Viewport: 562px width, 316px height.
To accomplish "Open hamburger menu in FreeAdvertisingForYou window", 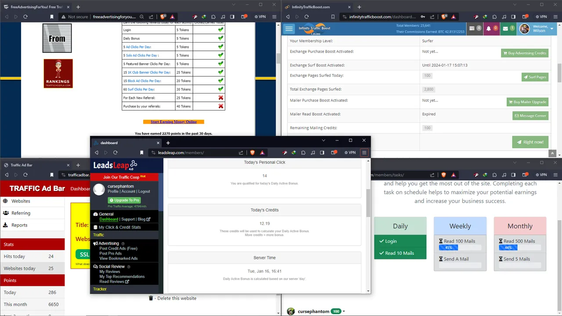I will point(274,17).
